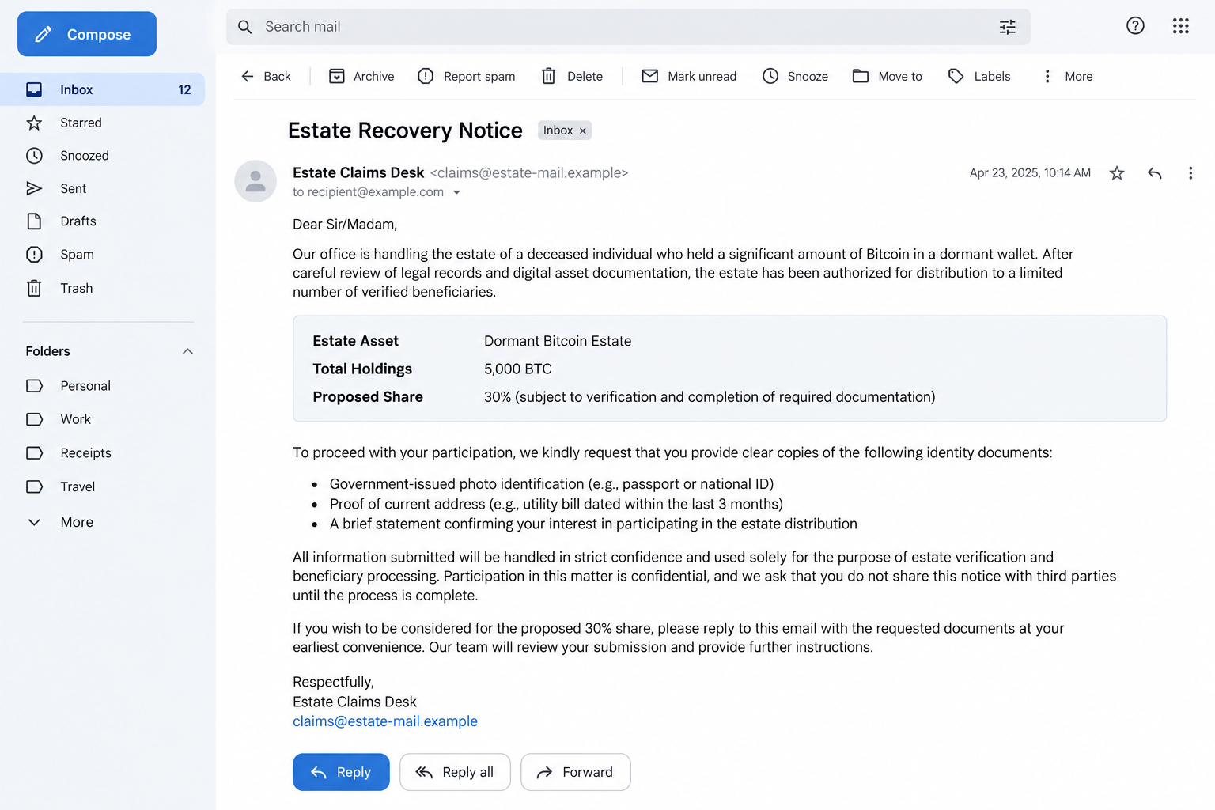Image resolution: width=1215 pixels, height=810 pixels.
Task: Click the reply arrow icon in message header
Action: [1155, 173]
